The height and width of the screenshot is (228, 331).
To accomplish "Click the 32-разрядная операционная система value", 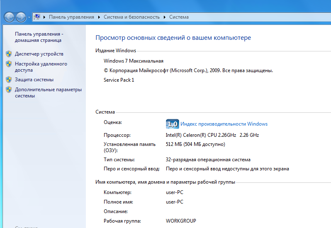I will pyautogui.click(x=208, y=160).
